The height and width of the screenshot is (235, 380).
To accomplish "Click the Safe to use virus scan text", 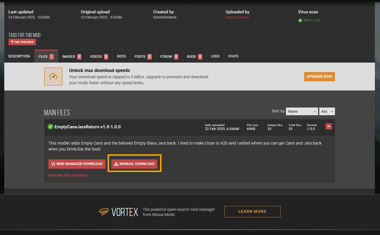I will coord(312,20).
